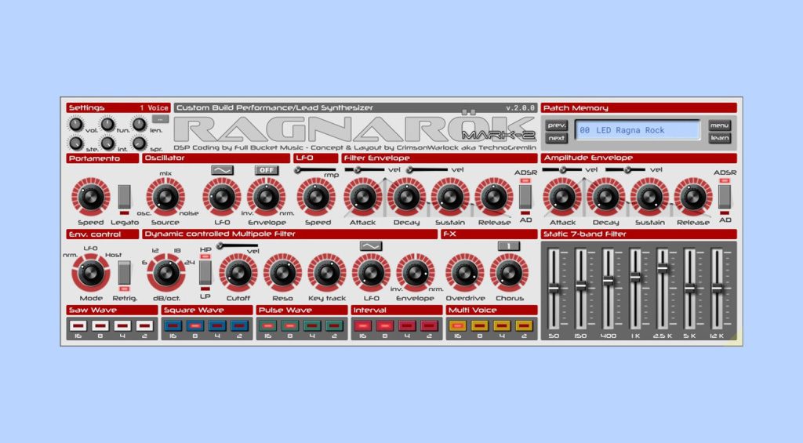Click the filter LFO sine waveform selector
This screenshot has width=803, height=443.
pyautogui.click(x=371, y=245)
